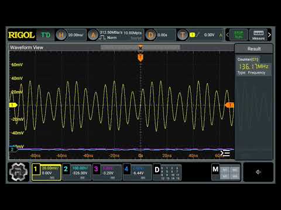Open the Result panel header
This screenshot has width=281, height=210.
tap(254, 49)
